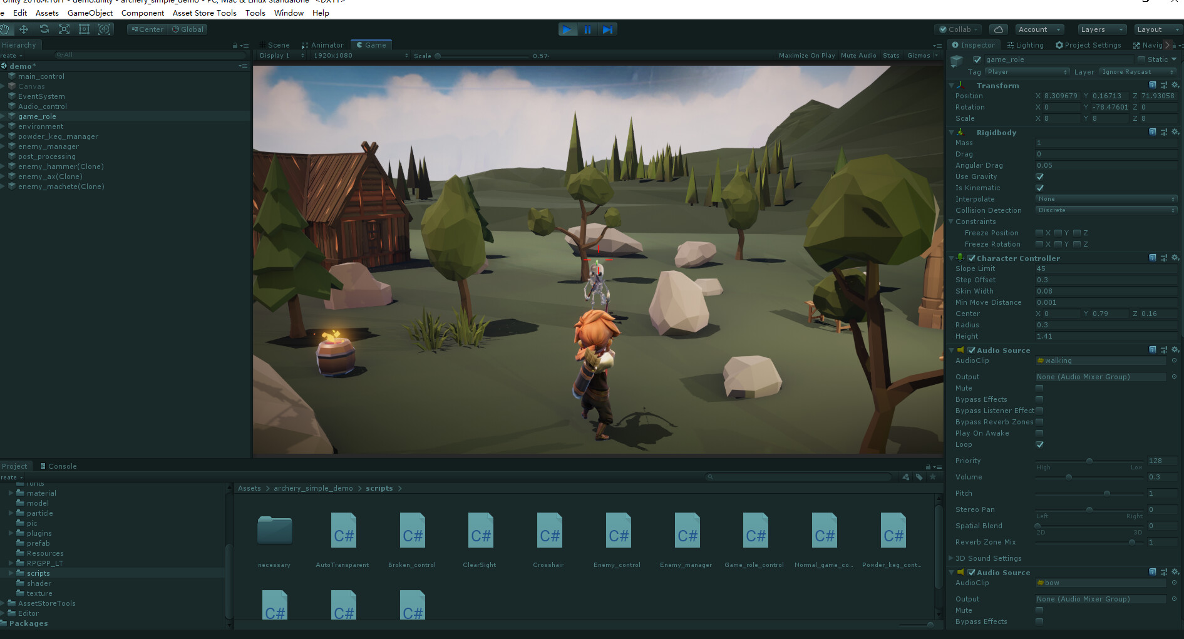Viewport: 1184px width, 639px height.
Task: Click the Stats button in Game view
Action: pos(890,55)
